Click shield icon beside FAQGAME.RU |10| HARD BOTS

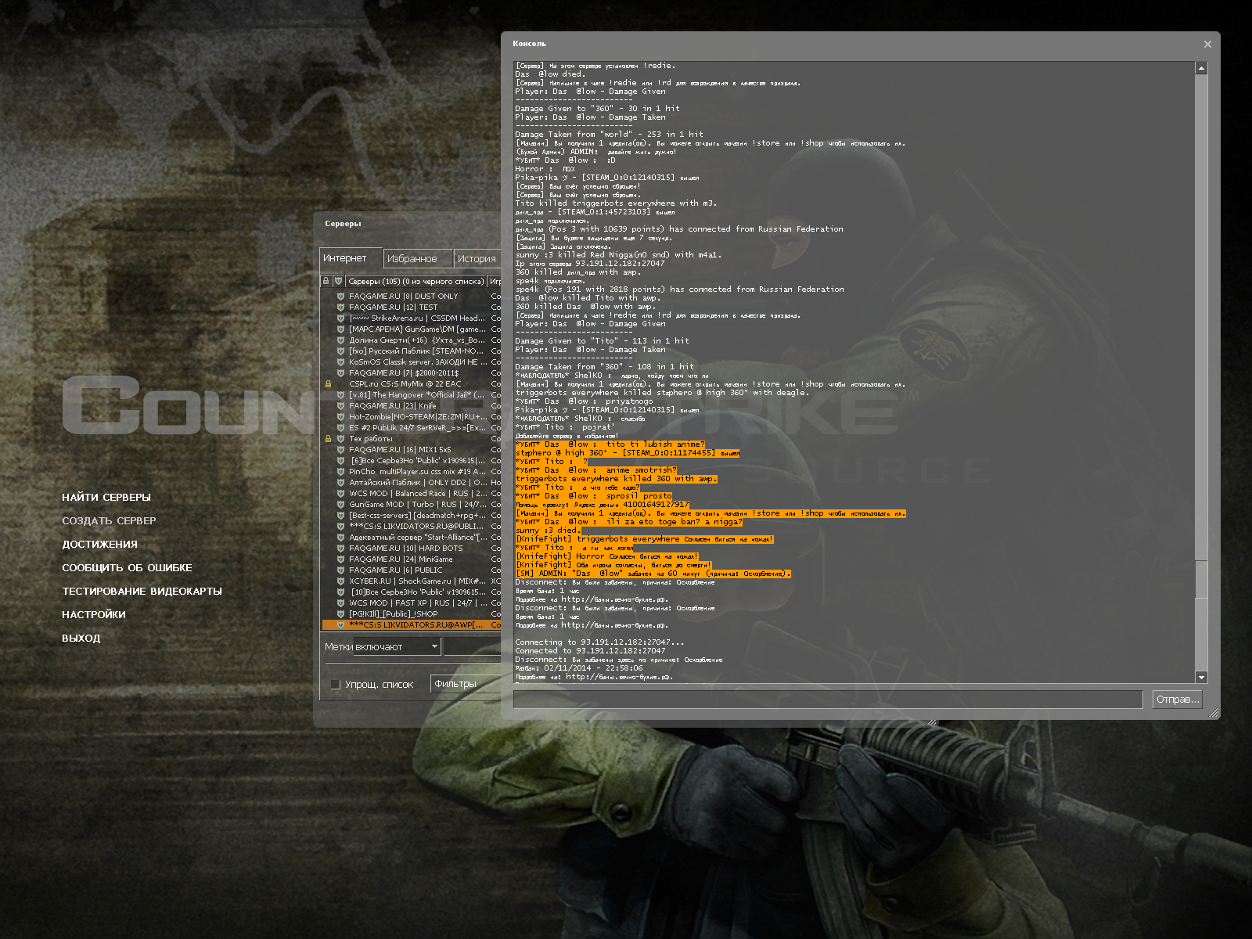340,549
